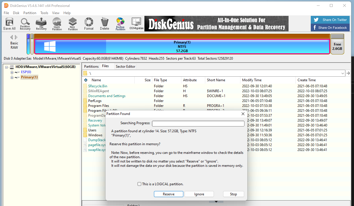Viewport: 354px width, 206px height.
Task: Select ESP(0) in the disk tree
Action: 26,72
